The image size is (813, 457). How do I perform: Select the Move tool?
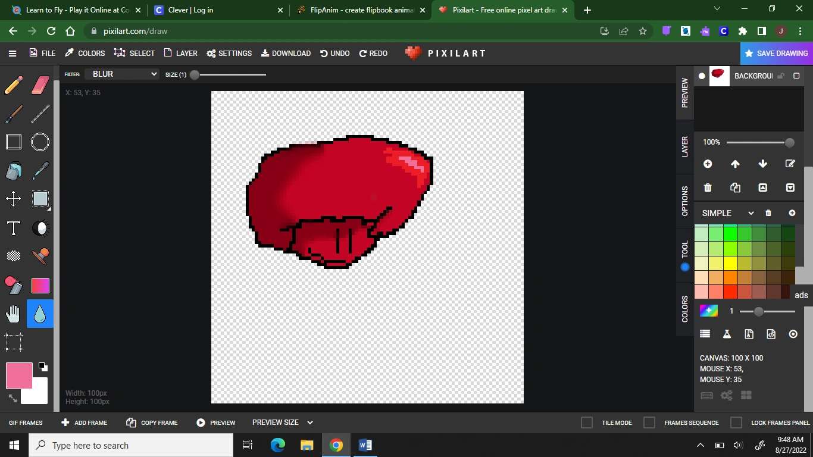13,199
